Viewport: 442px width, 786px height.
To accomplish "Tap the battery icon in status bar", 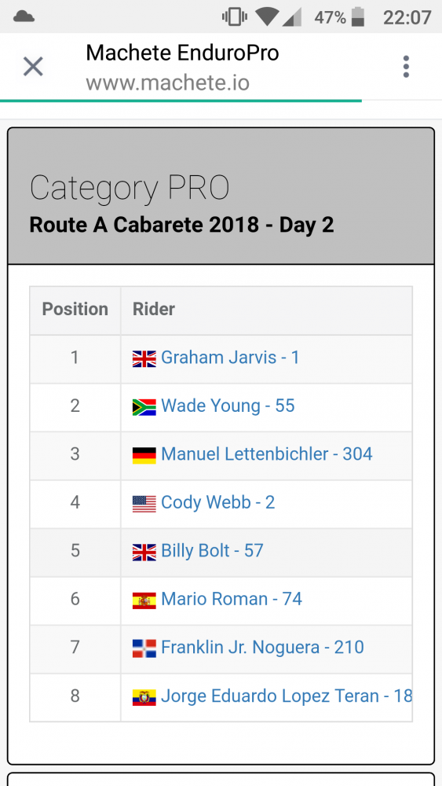I will point(358,17).
